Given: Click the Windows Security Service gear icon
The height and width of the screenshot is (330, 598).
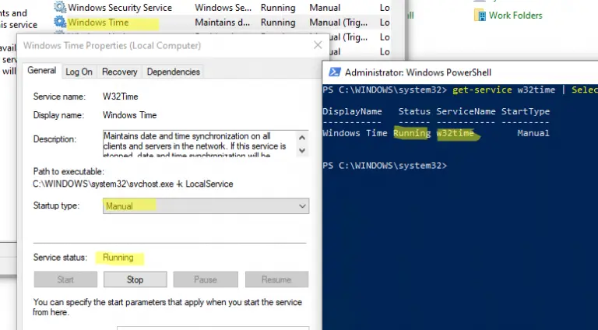Looking at the screenshot, I should tap(60, 7).
